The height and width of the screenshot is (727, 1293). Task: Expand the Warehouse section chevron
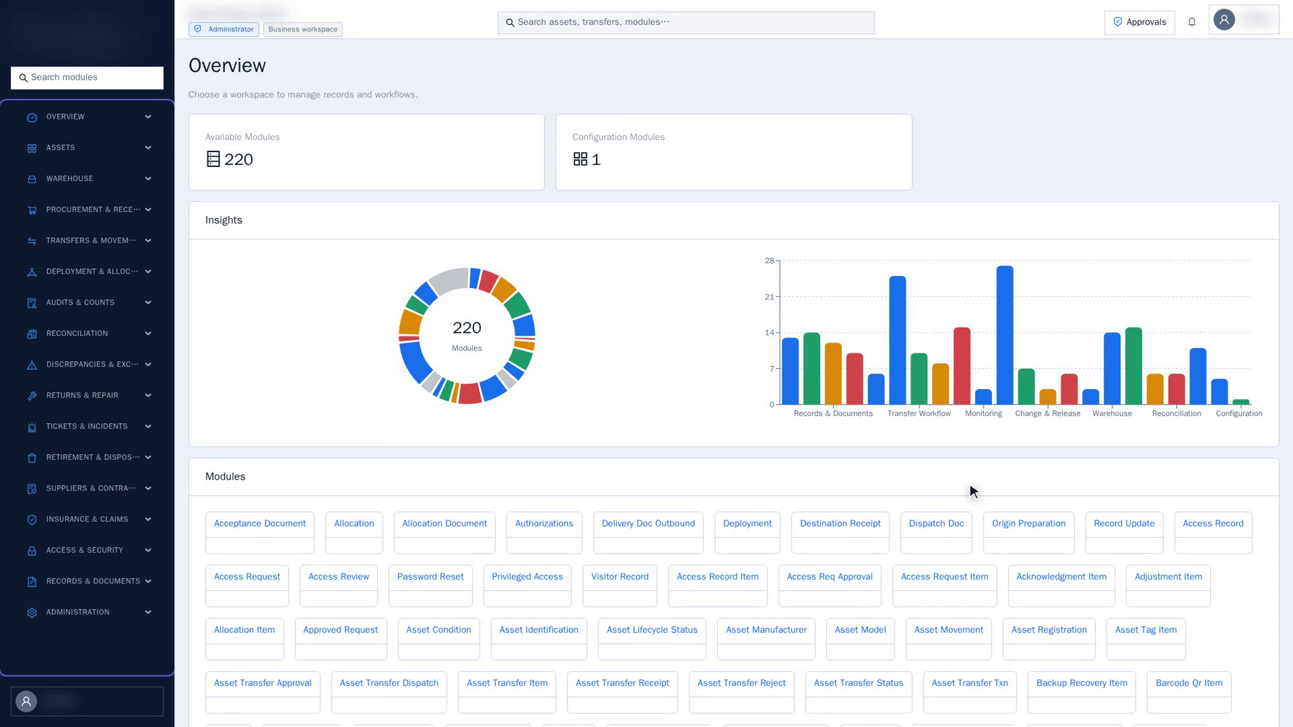tap(148, 178)
